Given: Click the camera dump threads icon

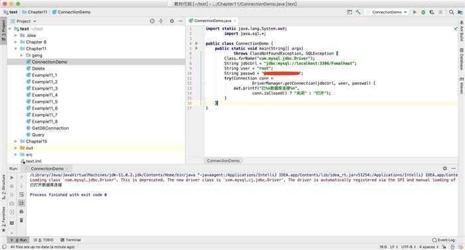Looking at the screenshot, I should click(x=12, y=204).
